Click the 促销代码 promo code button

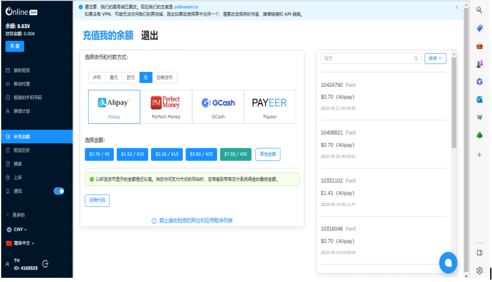pyautogui.click(x=97, y=200)
